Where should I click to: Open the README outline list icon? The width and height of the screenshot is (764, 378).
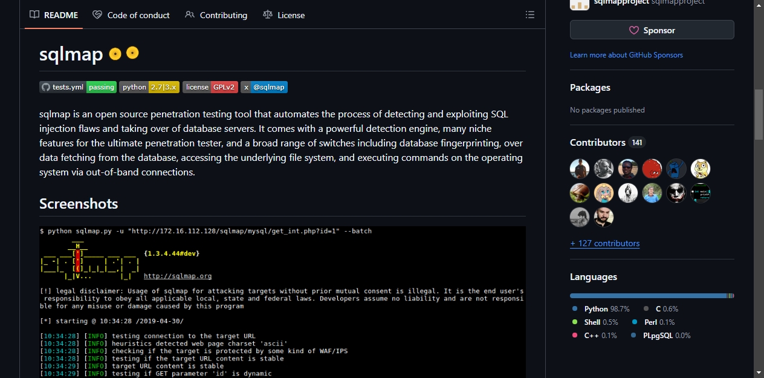(x=530, y=15)
